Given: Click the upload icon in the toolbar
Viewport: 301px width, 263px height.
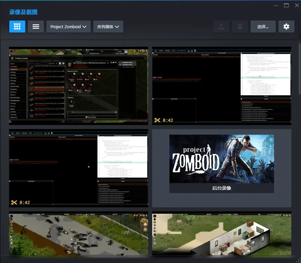Looking at the screenshot, I should click(221, 27).
